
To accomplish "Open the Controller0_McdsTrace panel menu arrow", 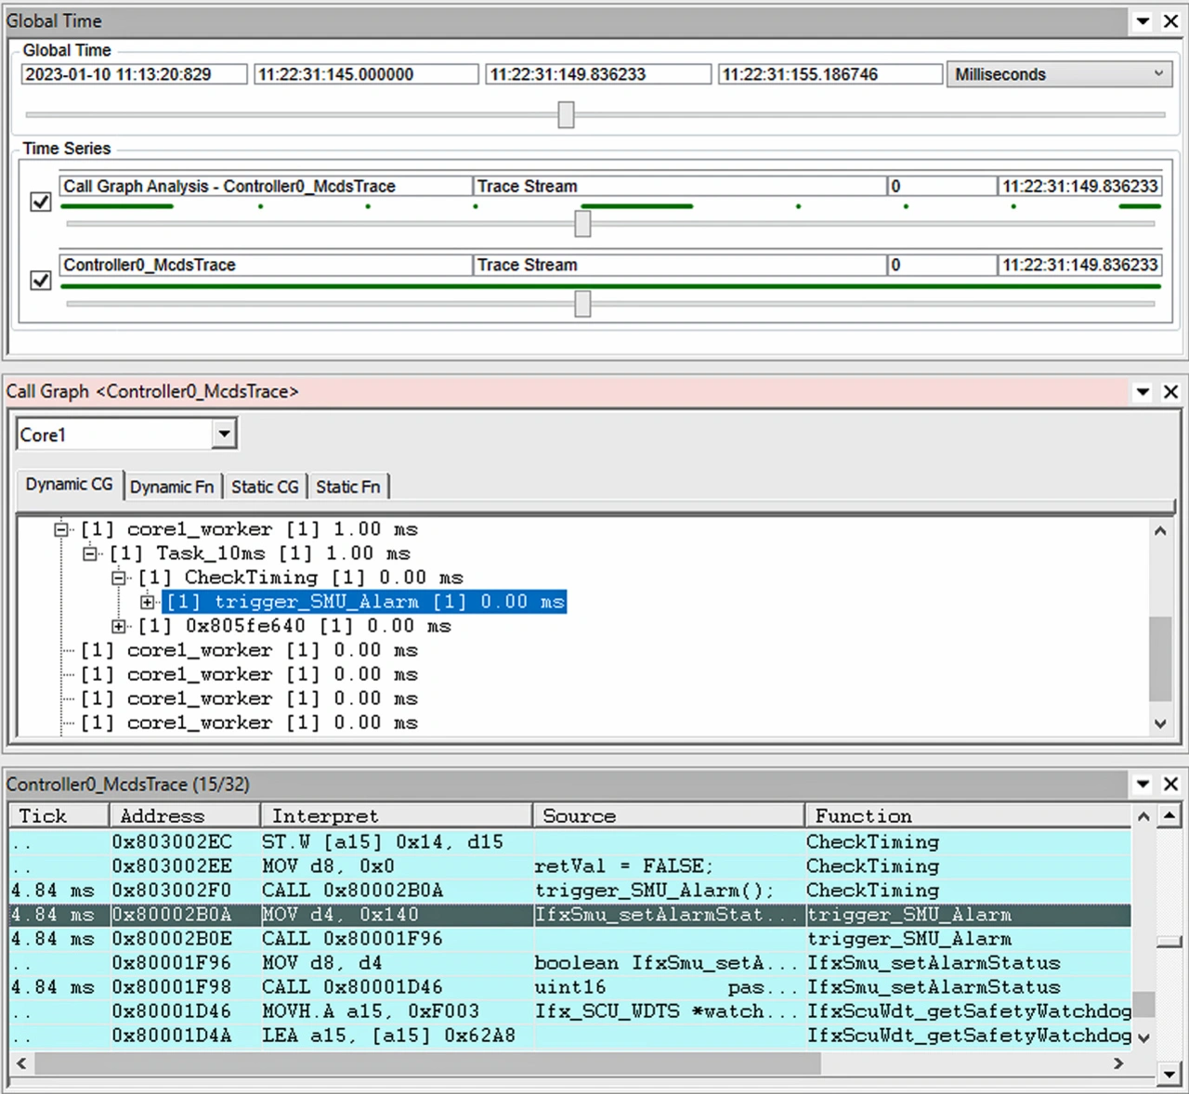I will click(x=1143, y=785).
